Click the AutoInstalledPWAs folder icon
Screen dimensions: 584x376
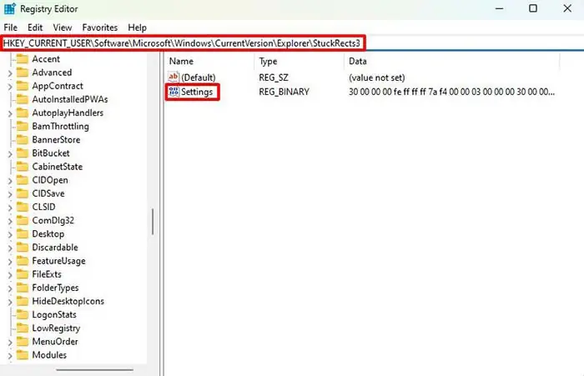click(x=23, y=99)
